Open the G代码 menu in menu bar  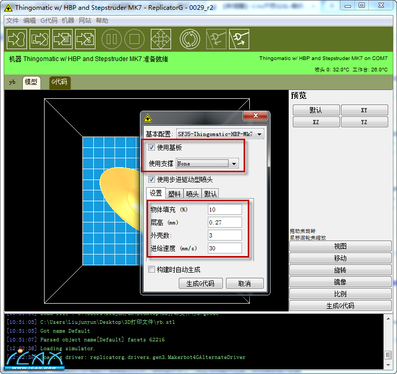[x=49, y=21]
